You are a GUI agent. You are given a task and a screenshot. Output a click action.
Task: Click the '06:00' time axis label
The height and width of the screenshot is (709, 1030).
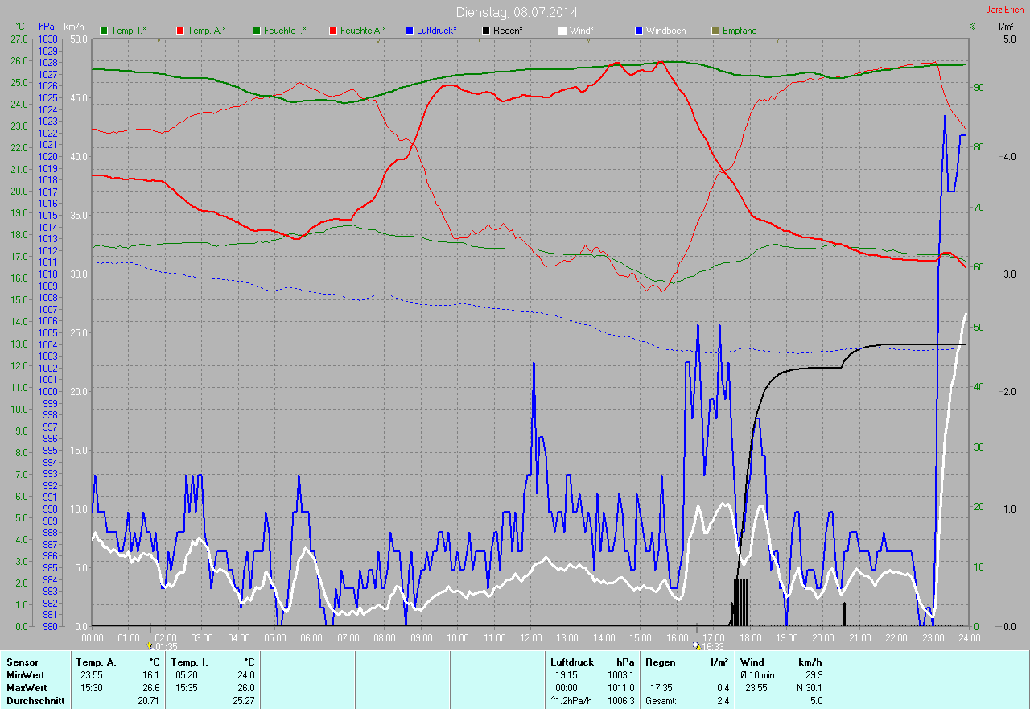click(311, 637)
